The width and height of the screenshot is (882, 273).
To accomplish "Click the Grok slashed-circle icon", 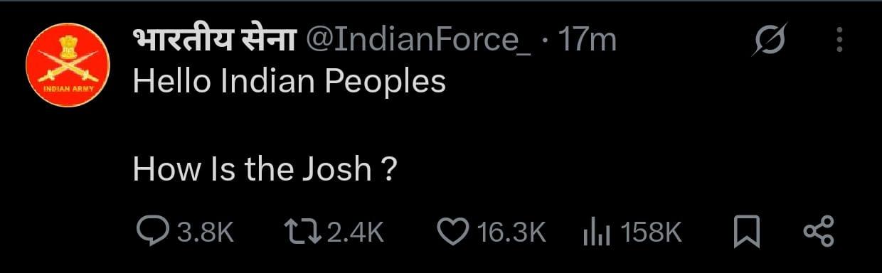I will pos(769,41).
